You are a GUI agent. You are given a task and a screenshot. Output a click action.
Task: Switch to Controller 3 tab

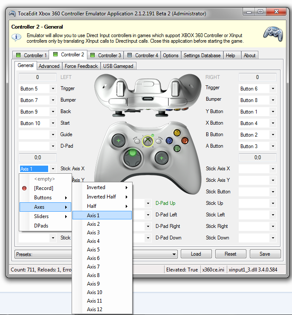tap(106, 55)
